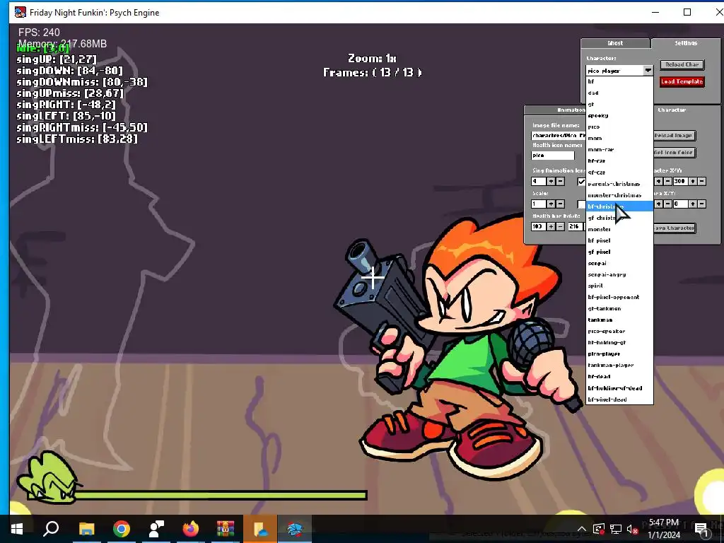This screenshot has width=724, height=543.
Task: Decrease Scale value with minus
Action: (560, 204)
